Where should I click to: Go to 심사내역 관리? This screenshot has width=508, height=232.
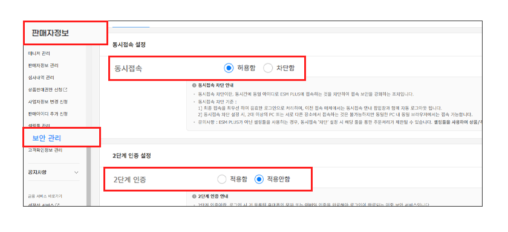41,78
